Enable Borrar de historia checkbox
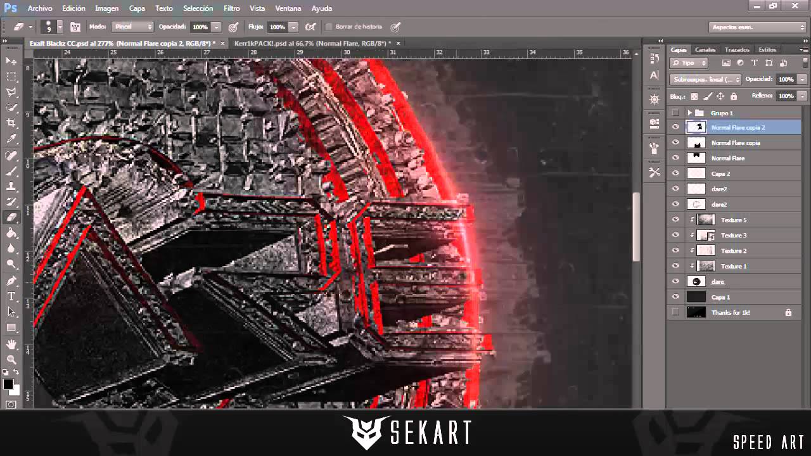 [x=329, y=27]
